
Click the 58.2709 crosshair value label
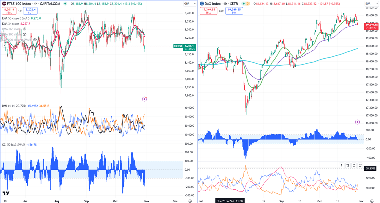(371, 168)
